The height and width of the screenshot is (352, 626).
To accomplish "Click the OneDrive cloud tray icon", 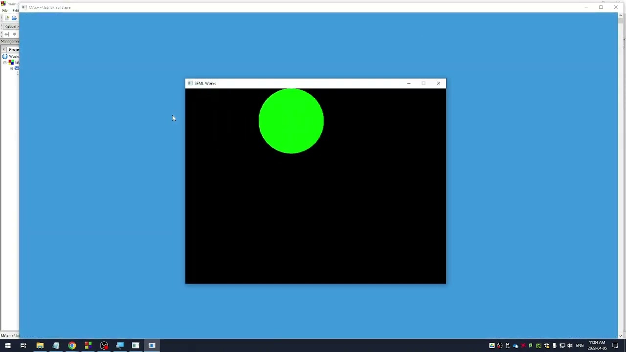I will coord(515,346).
